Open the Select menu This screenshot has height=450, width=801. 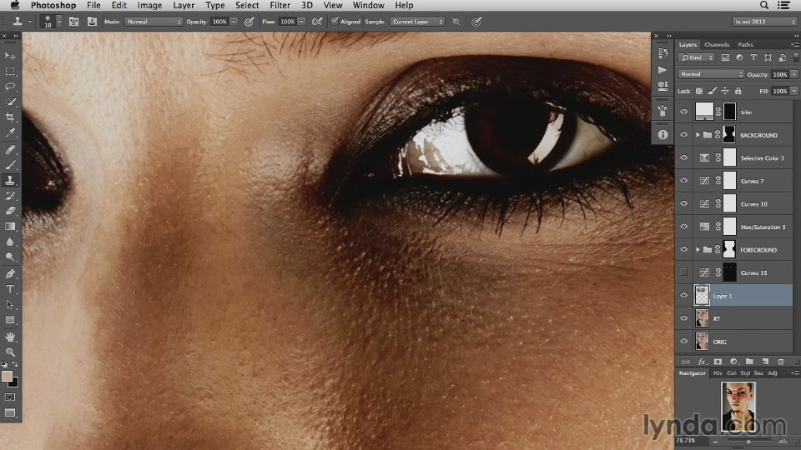[247, 5]
